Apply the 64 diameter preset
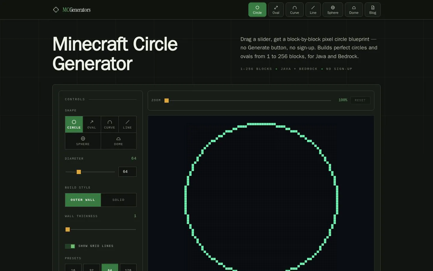The width and height of the screenshot is (433, 271). click(110, 267)
